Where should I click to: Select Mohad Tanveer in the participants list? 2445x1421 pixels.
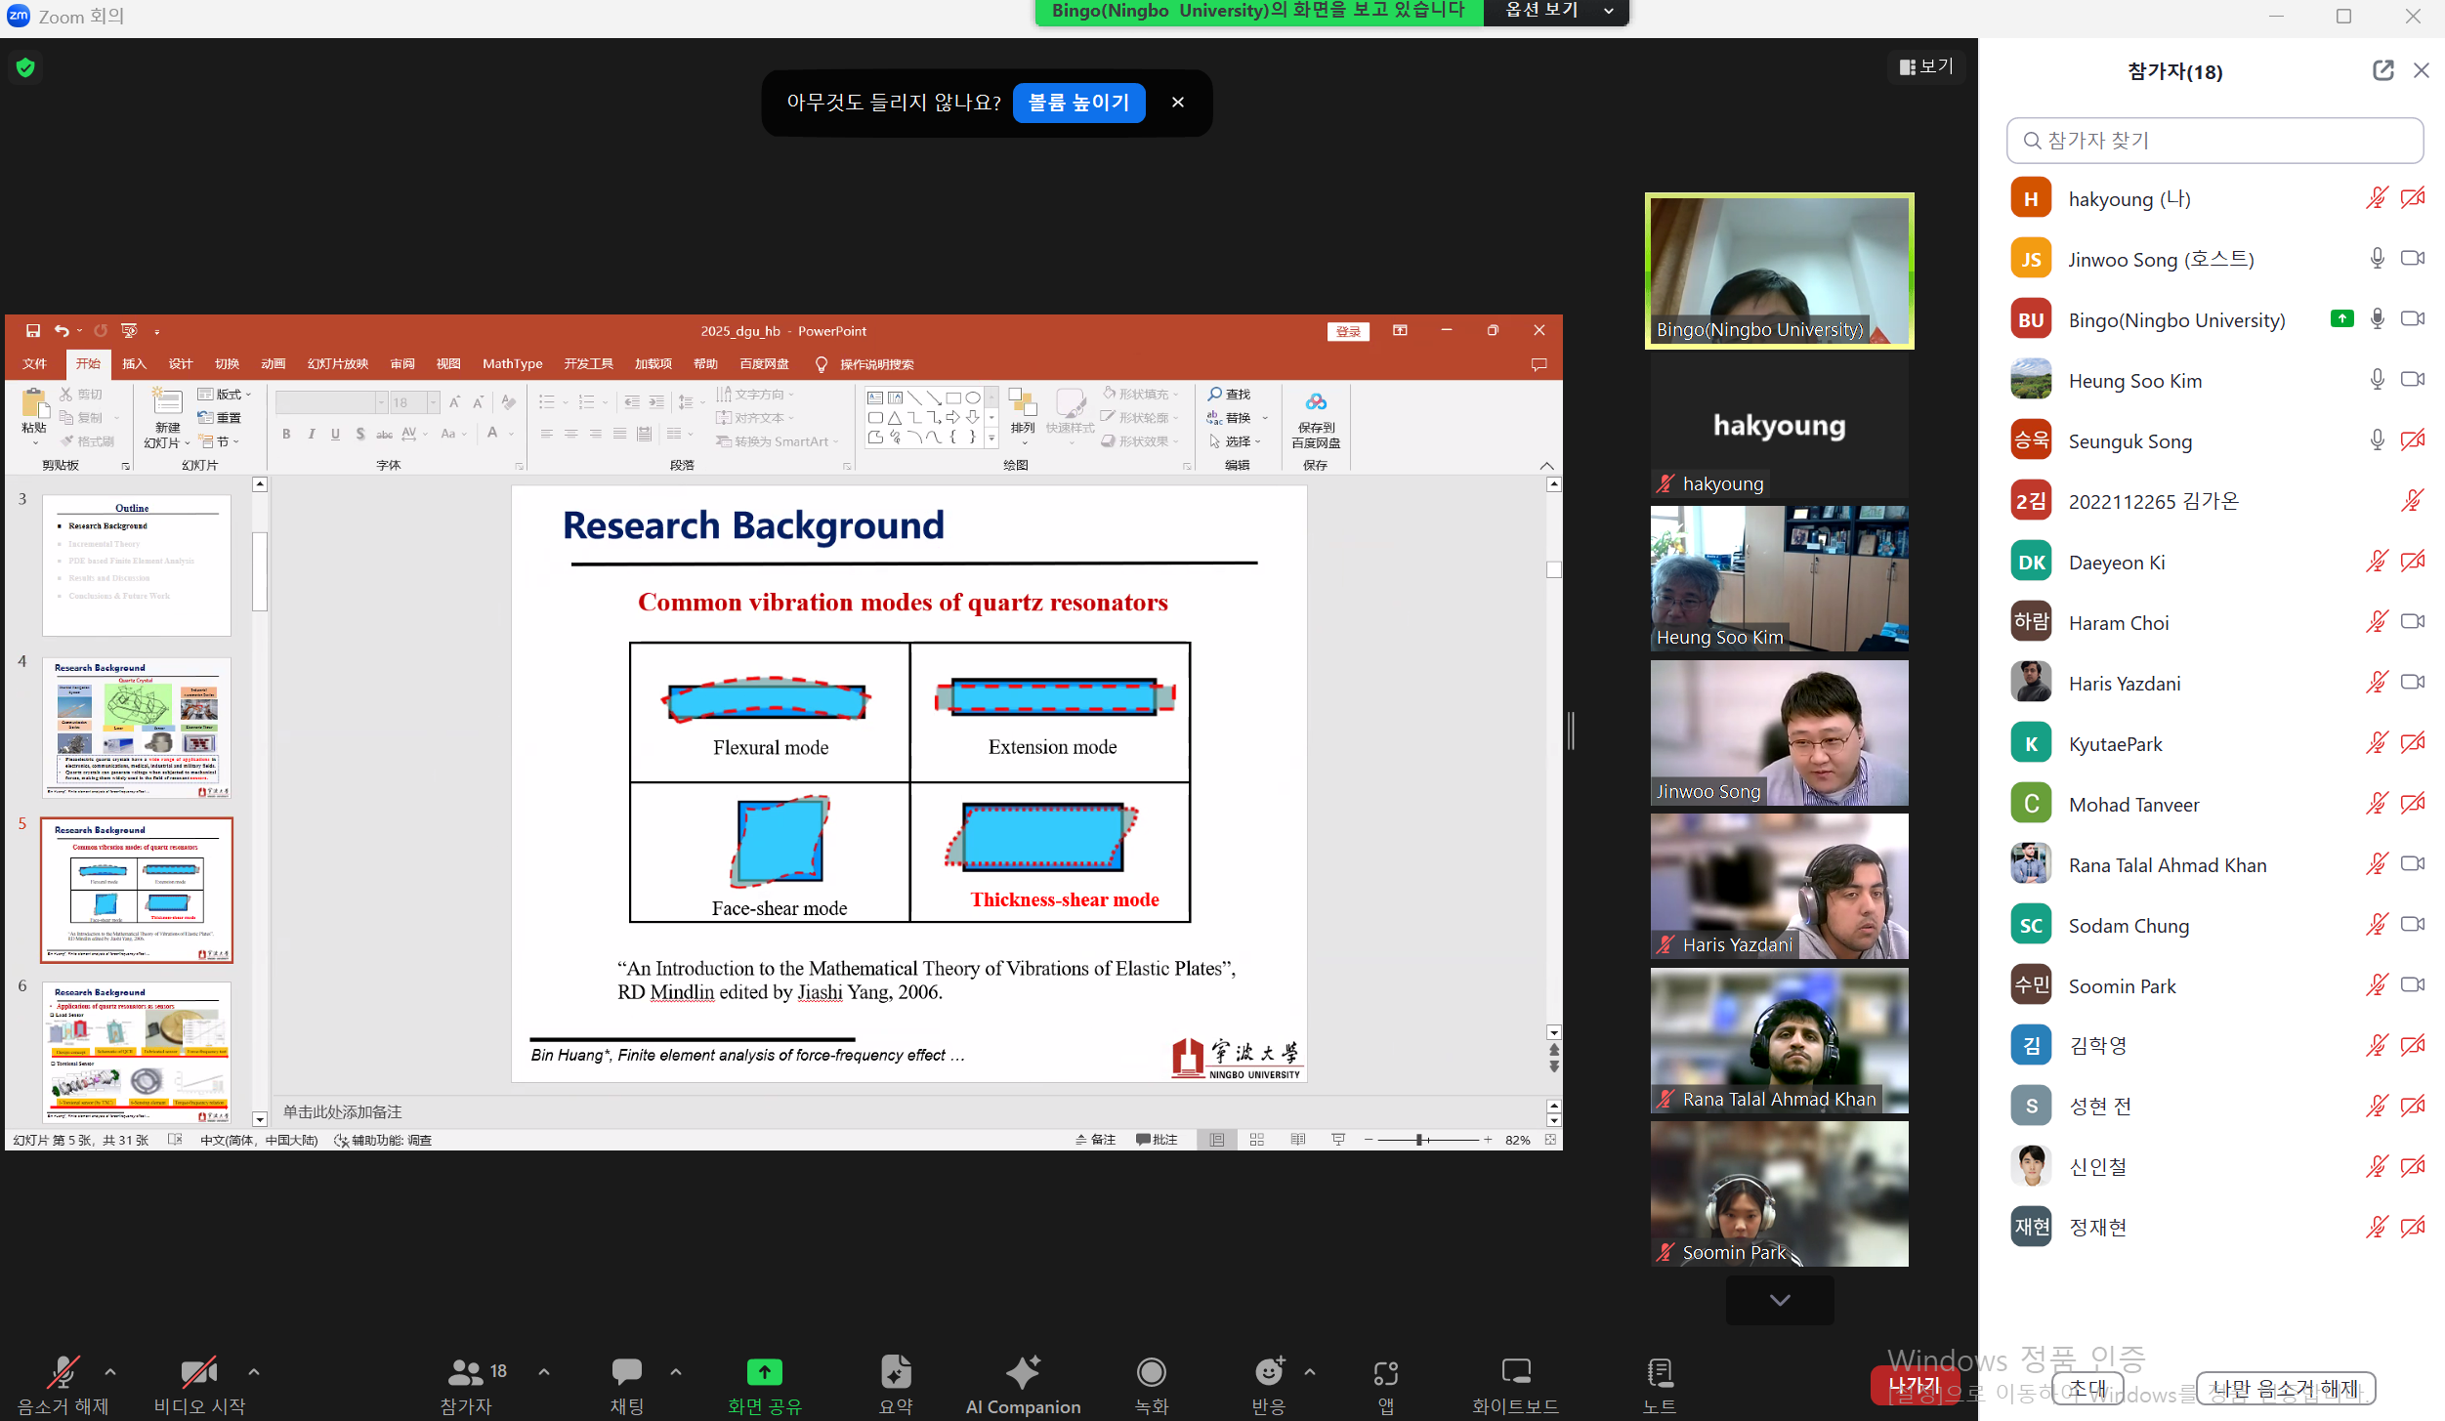(x=2215, y=804)
